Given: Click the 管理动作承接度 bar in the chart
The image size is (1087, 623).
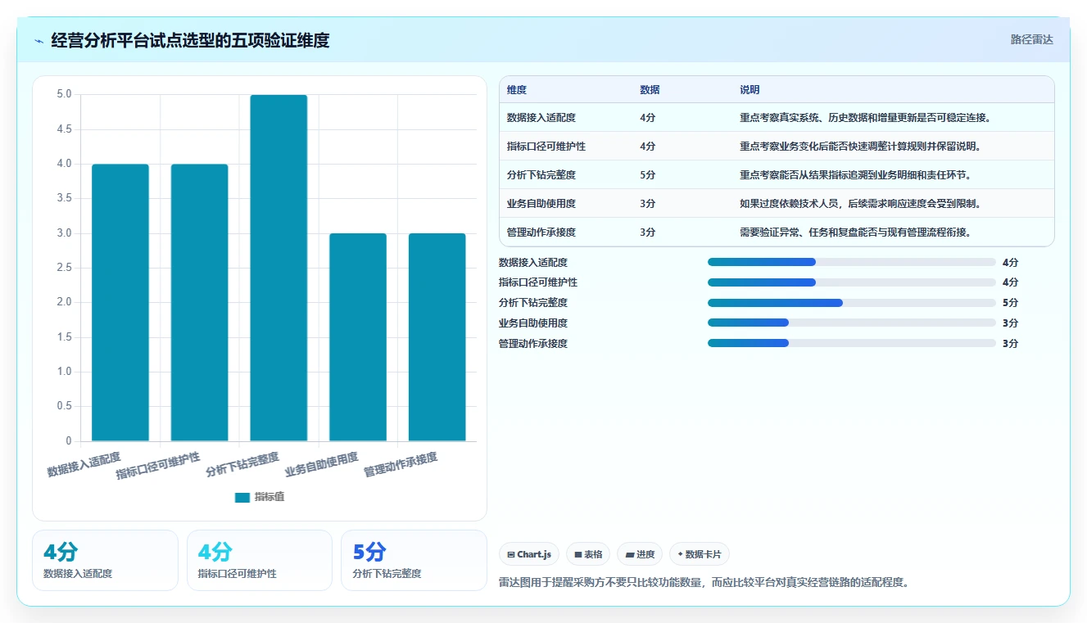Looking at the screenshot, I should [437, 337].
